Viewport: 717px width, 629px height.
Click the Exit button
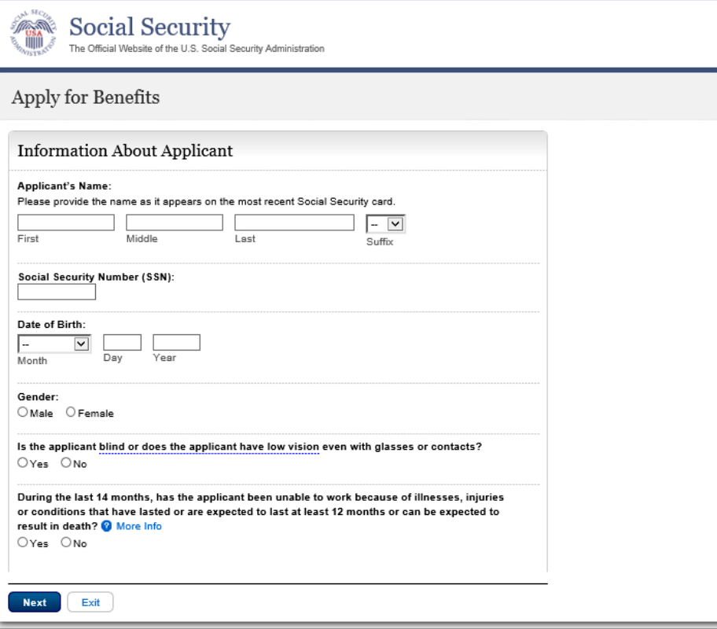(90, 601)
